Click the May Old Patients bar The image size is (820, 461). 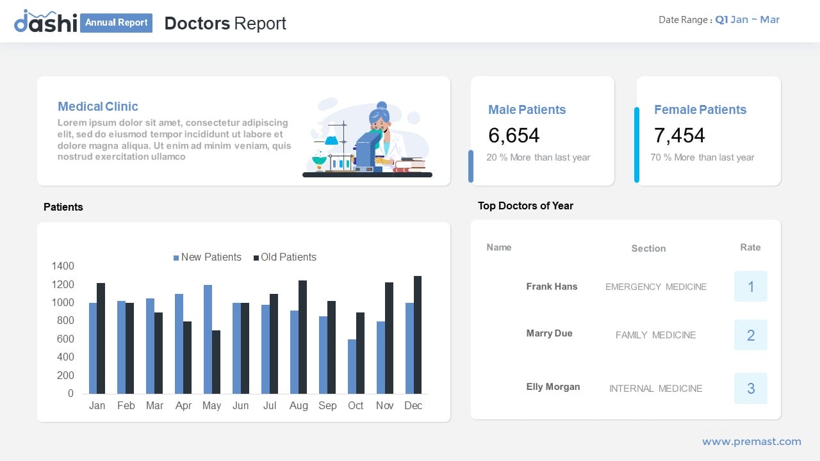click(216, 362)
